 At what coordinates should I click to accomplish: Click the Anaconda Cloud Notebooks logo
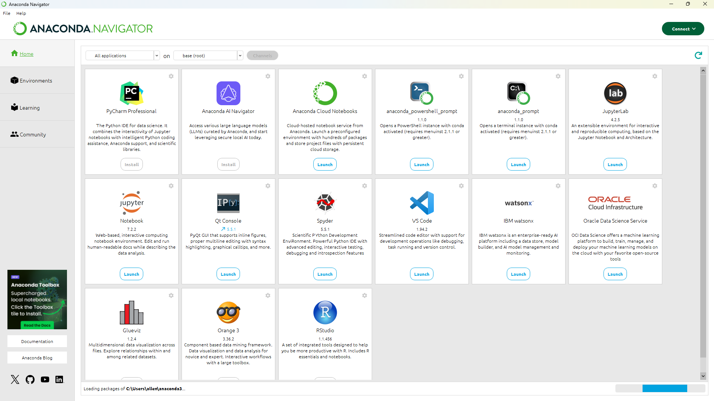tap(325, 93)
